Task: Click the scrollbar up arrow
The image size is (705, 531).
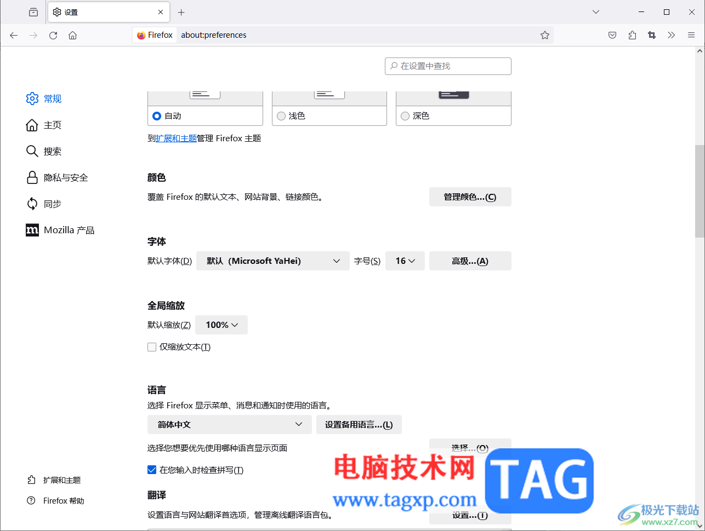Action: pos(700,51)
